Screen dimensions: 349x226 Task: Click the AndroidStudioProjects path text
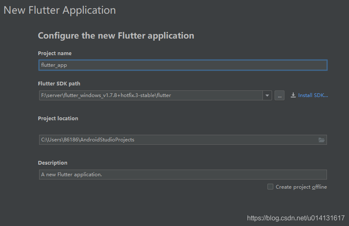point(107,140)
